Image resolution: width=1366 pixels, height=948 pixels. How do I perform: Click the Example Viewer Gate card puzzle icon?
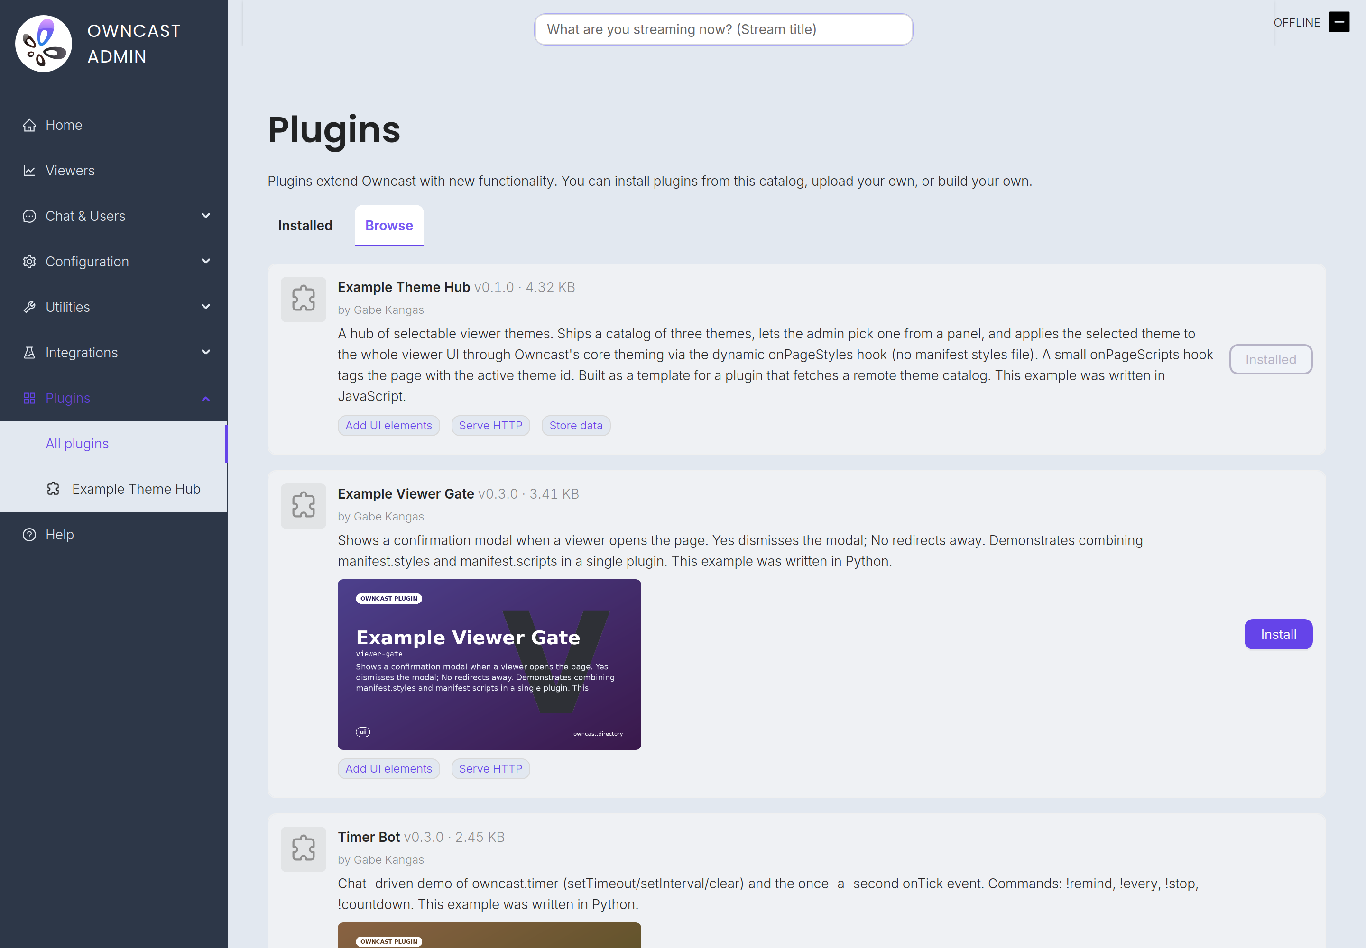click(303, 506)
